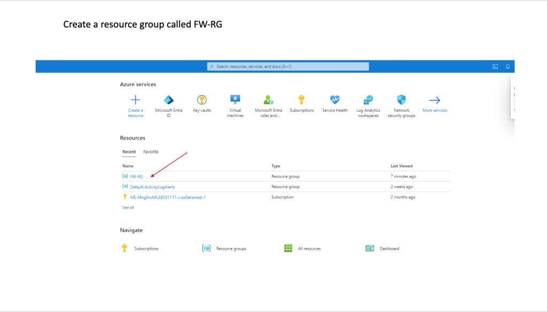Open Log Analytics workspaces icon
547x312 pixels.
click(368, 100)
